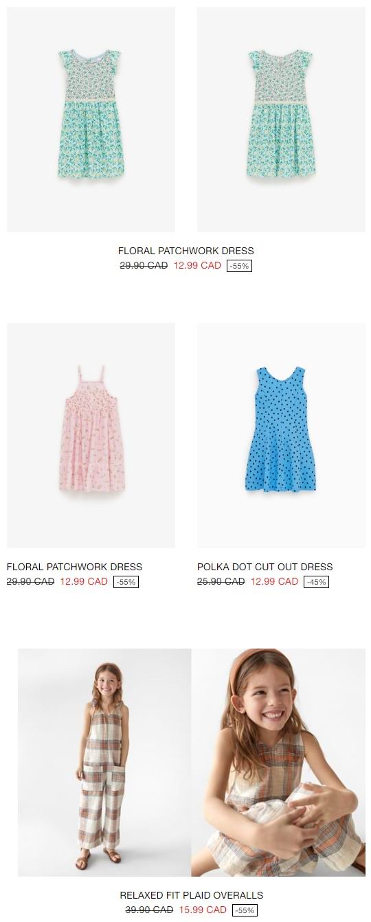Click the crossed-out 39.90 CAD price
The height and width of the screenshot is (922, 371).
(x=149, y=910)
